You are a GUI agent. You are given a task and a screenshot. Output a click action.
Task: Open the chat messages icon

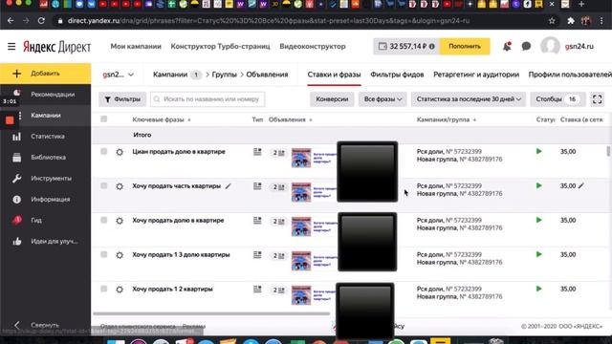click(x=526, y=47)
